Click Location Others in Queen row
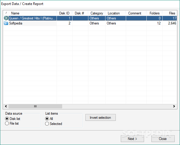180x145 pixels. pyautogui.click(x=111, y=18)
